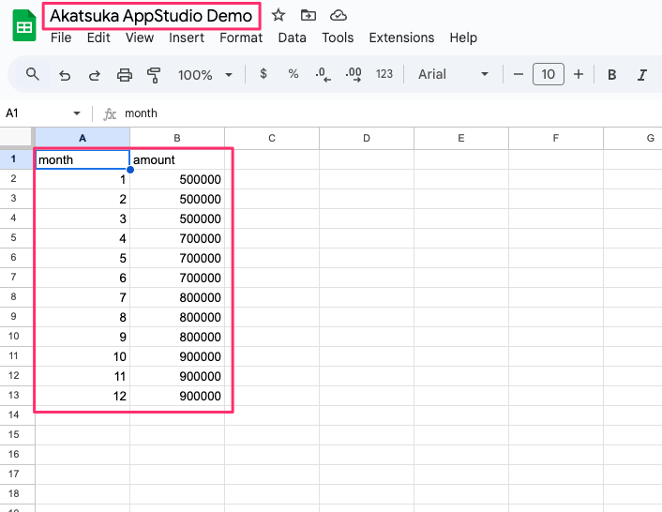
Task: Open the 100% zoom dropdown
Action: (205, 75)
